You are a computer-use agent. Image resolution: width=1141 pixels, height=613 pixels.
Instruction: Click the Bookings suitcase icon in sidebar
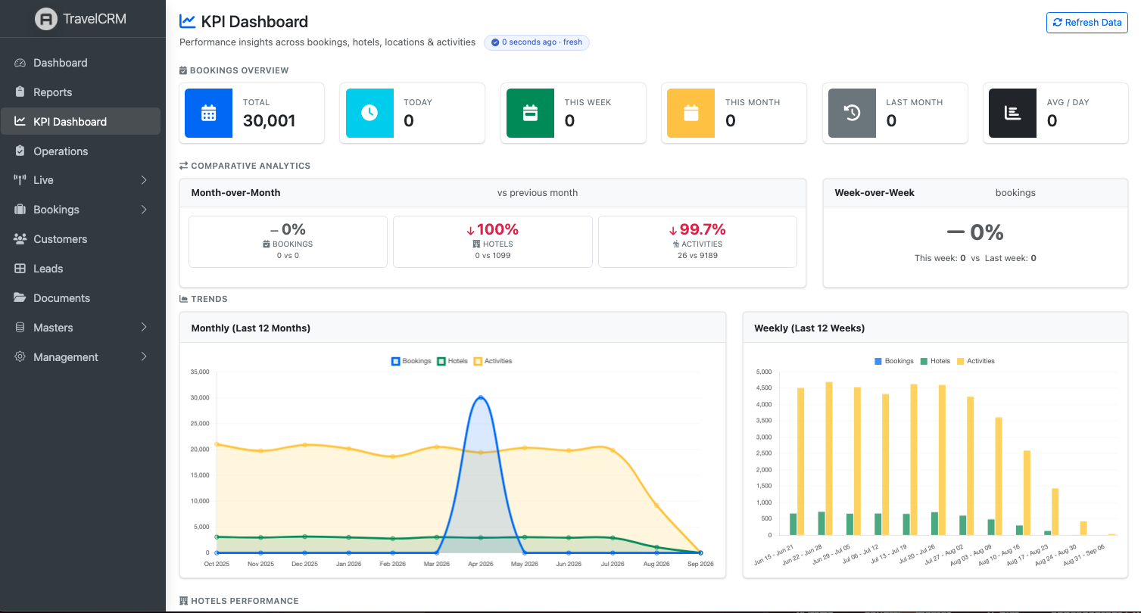click(20, 210)
